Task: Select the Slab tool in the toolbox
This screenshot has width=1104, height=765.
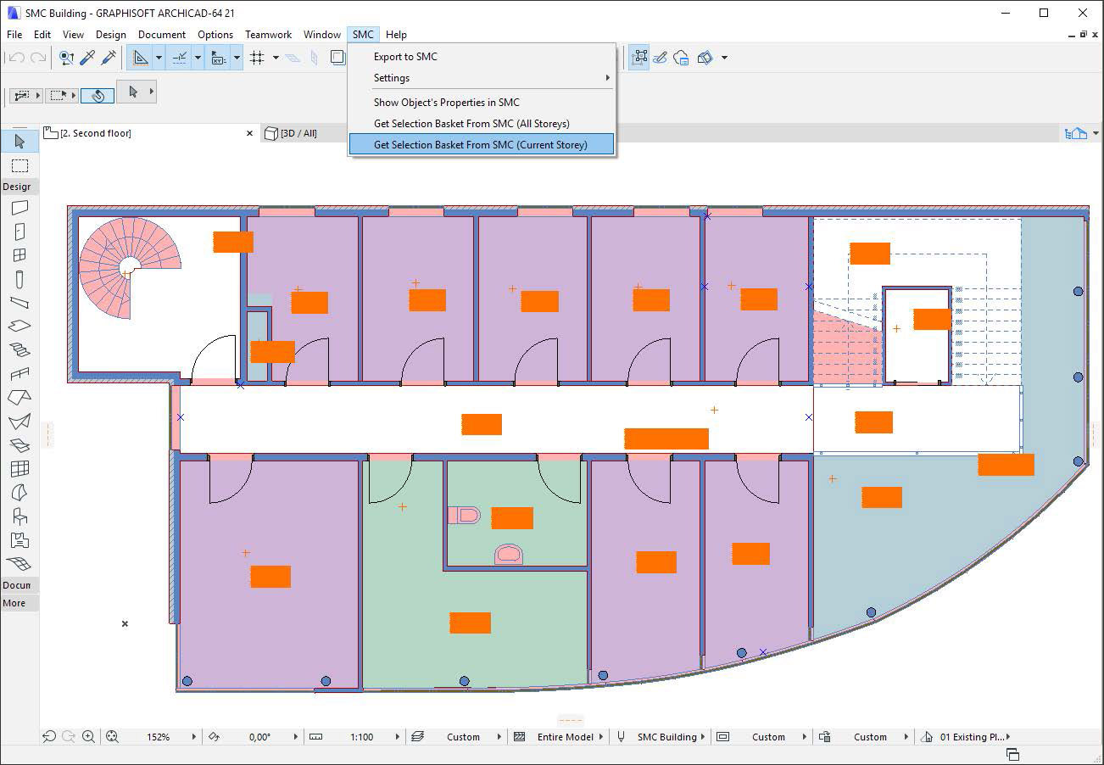Action: point(20,326)
